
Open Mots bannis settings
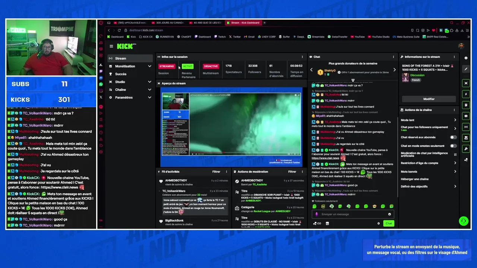428,172
